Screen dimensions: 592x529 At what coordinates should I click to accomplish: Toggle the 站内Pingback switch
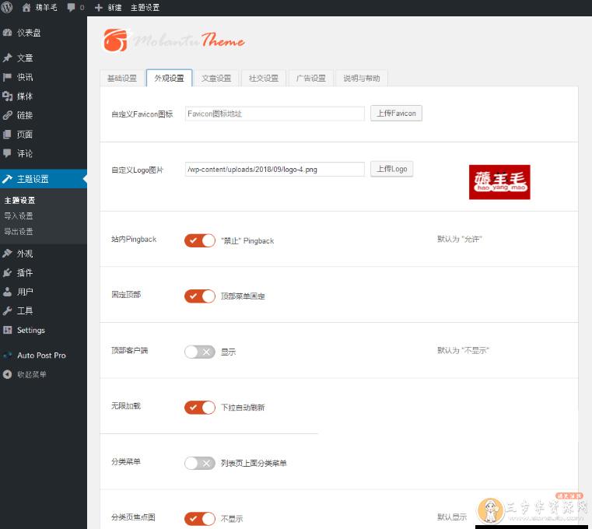199,240
